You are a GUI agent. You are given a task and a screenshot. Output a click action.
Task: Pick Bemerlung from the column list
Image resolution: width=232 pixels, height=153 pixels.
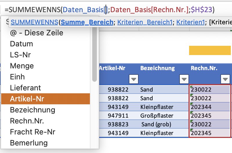[46, 143]
